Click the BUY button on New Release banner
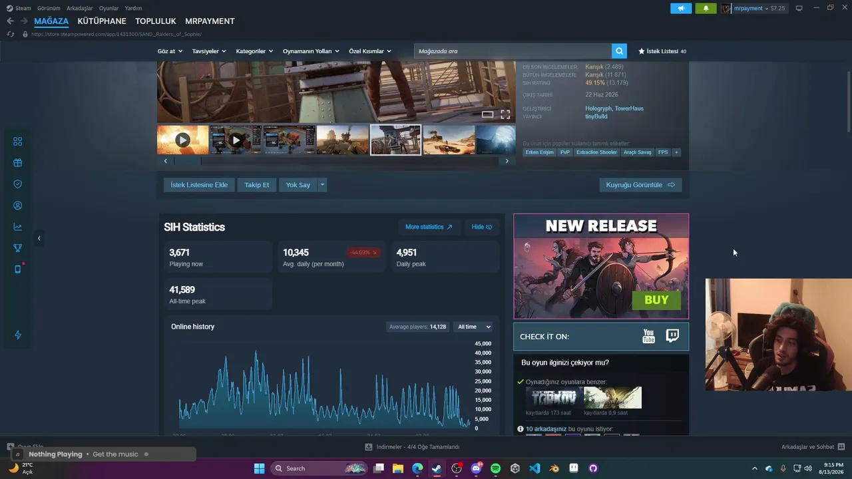The height and width of the screenshot is (479, 852). point(656,300)
